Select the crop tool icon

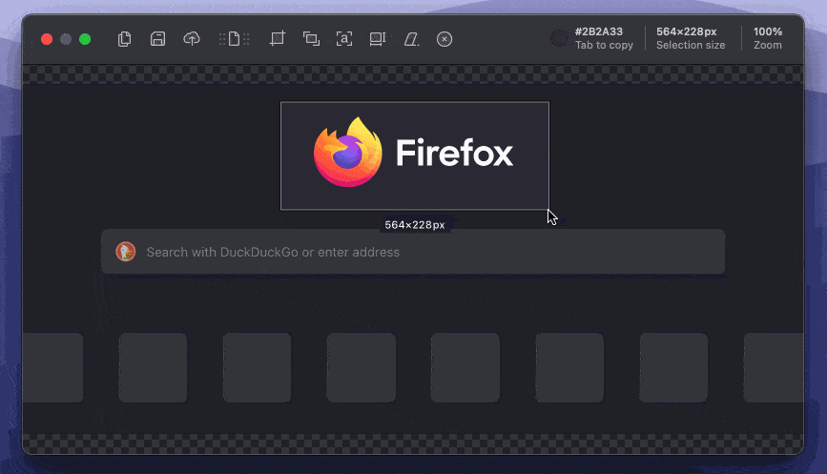coord(278,39)
